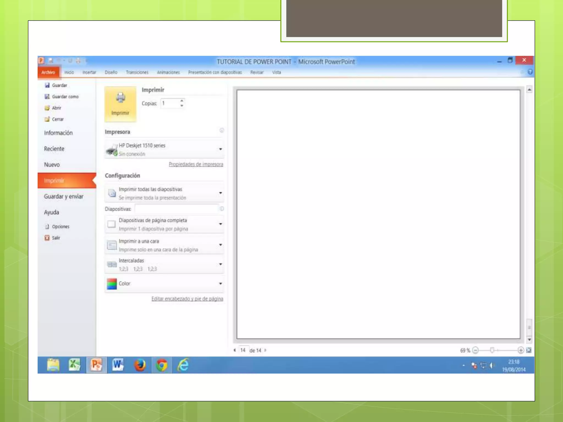This screenshot has width=563, height=422.
Task: Select Guardar y enviar in sidebar
Action: (x=64, y=196)
